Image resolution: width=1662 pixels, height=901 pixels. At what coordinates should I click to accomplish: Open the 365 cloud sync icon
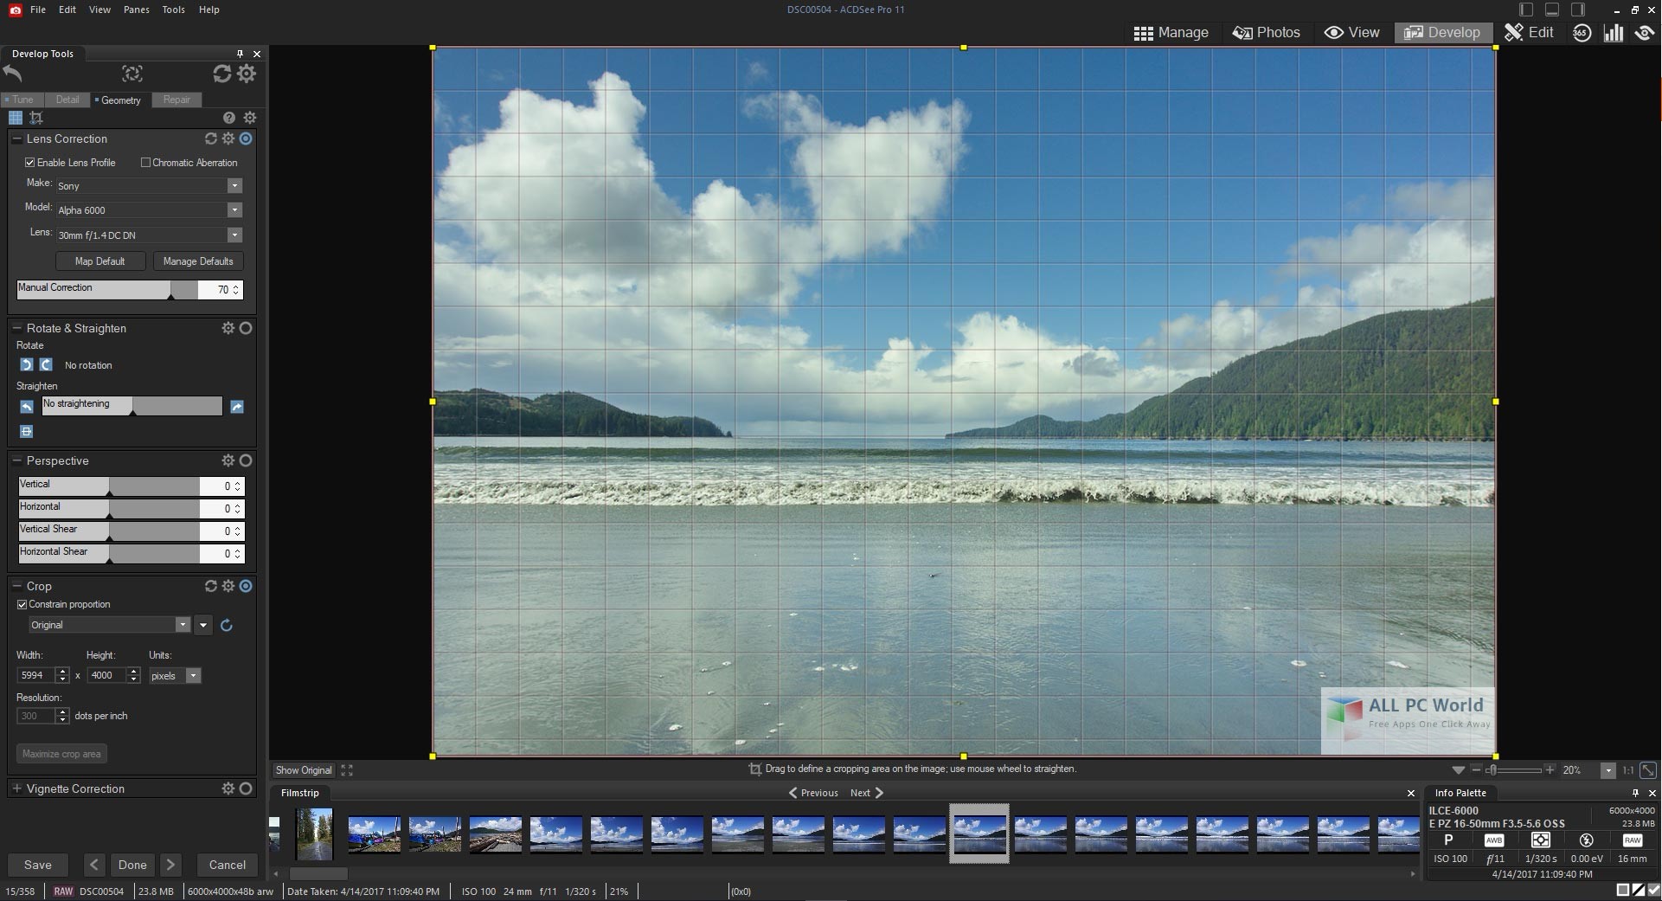1583,32
